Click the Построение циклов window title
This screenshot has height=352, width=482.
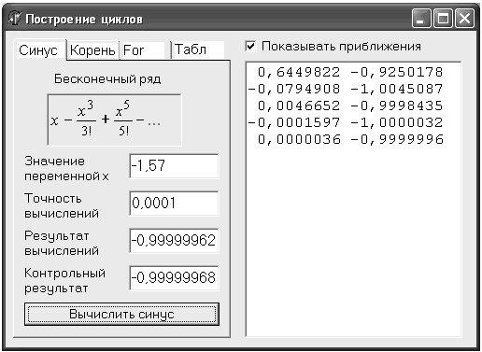click(x=84, y=20)
